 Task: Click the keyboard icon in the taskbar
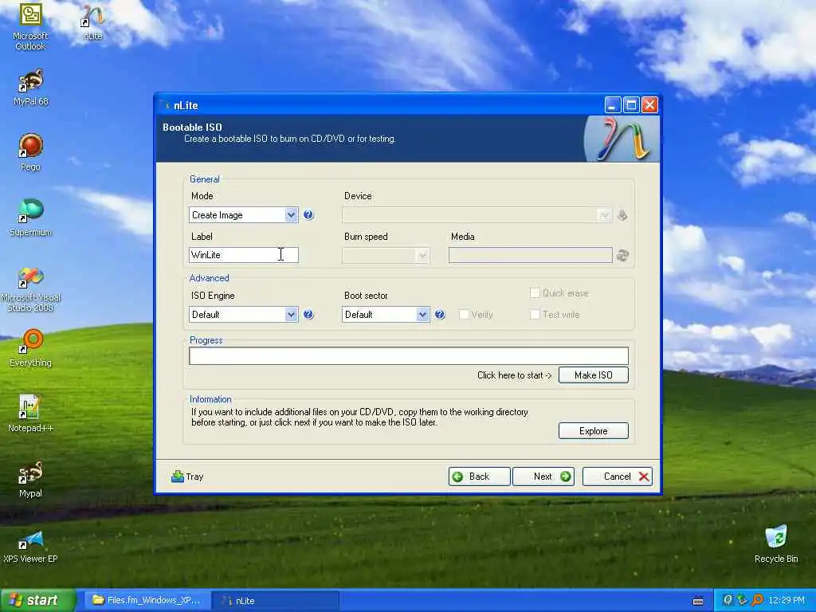click(698, 601)
